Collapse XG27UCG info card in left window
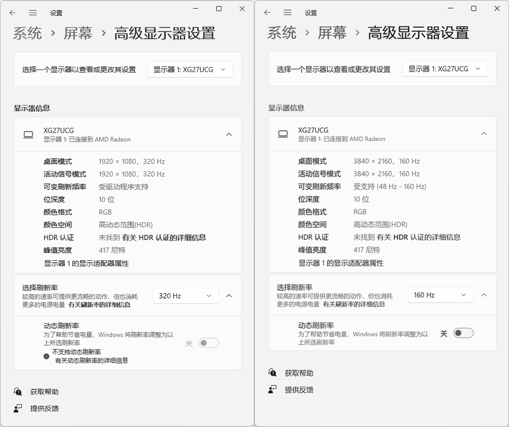The width and height of the screenshot is (509, 427). [x=229, y=134]
